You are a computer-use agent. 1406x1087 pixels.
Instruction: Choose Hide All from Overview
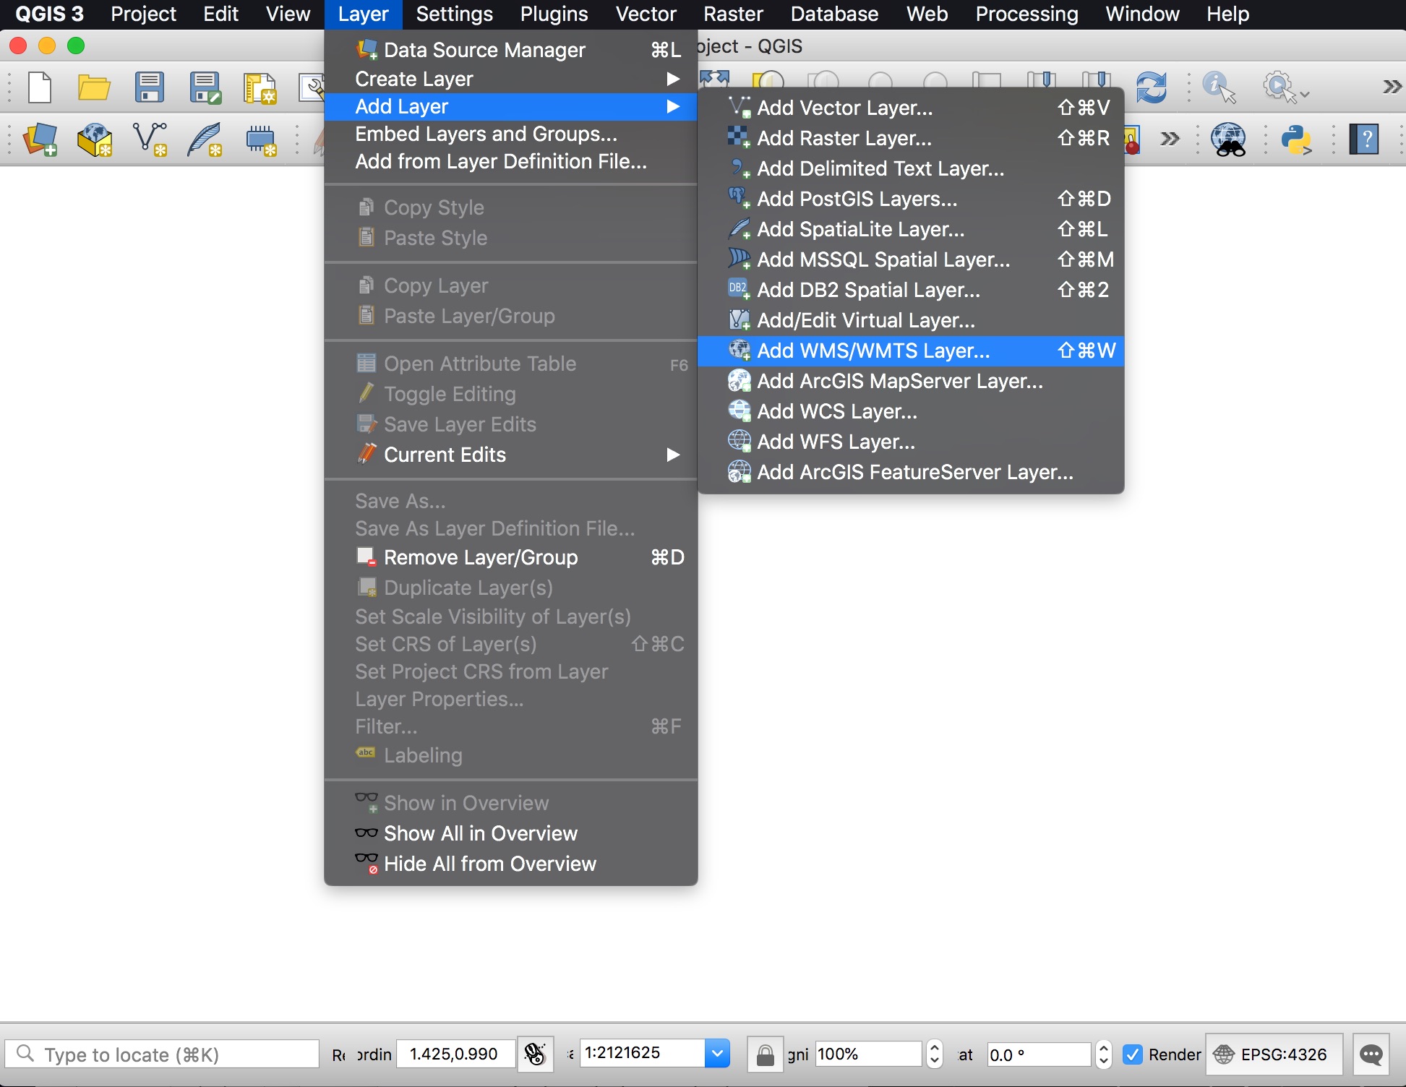pyautogui.click(x=511, y=864)
